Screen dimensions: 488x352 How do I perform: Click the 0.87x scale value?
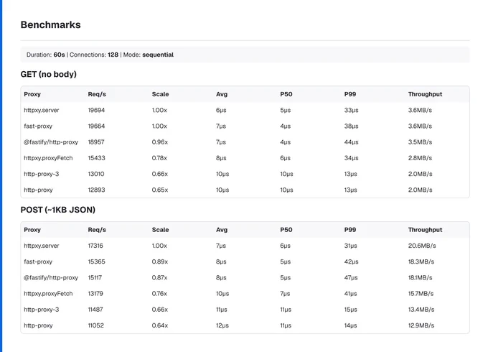click(159, 277)
